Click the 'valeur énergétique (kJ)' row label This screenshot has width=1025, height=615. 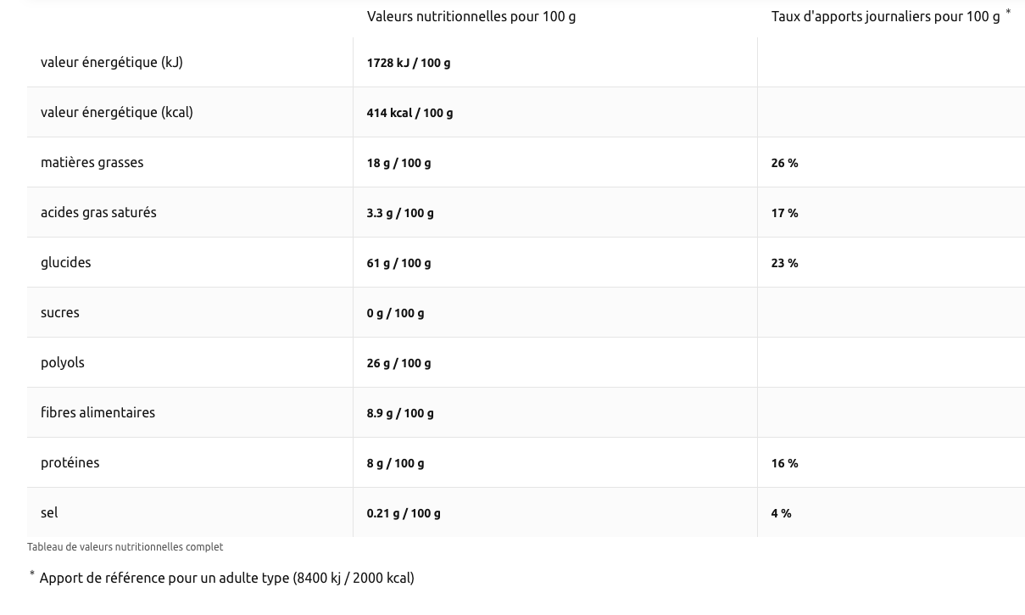(x=112, y=62)
